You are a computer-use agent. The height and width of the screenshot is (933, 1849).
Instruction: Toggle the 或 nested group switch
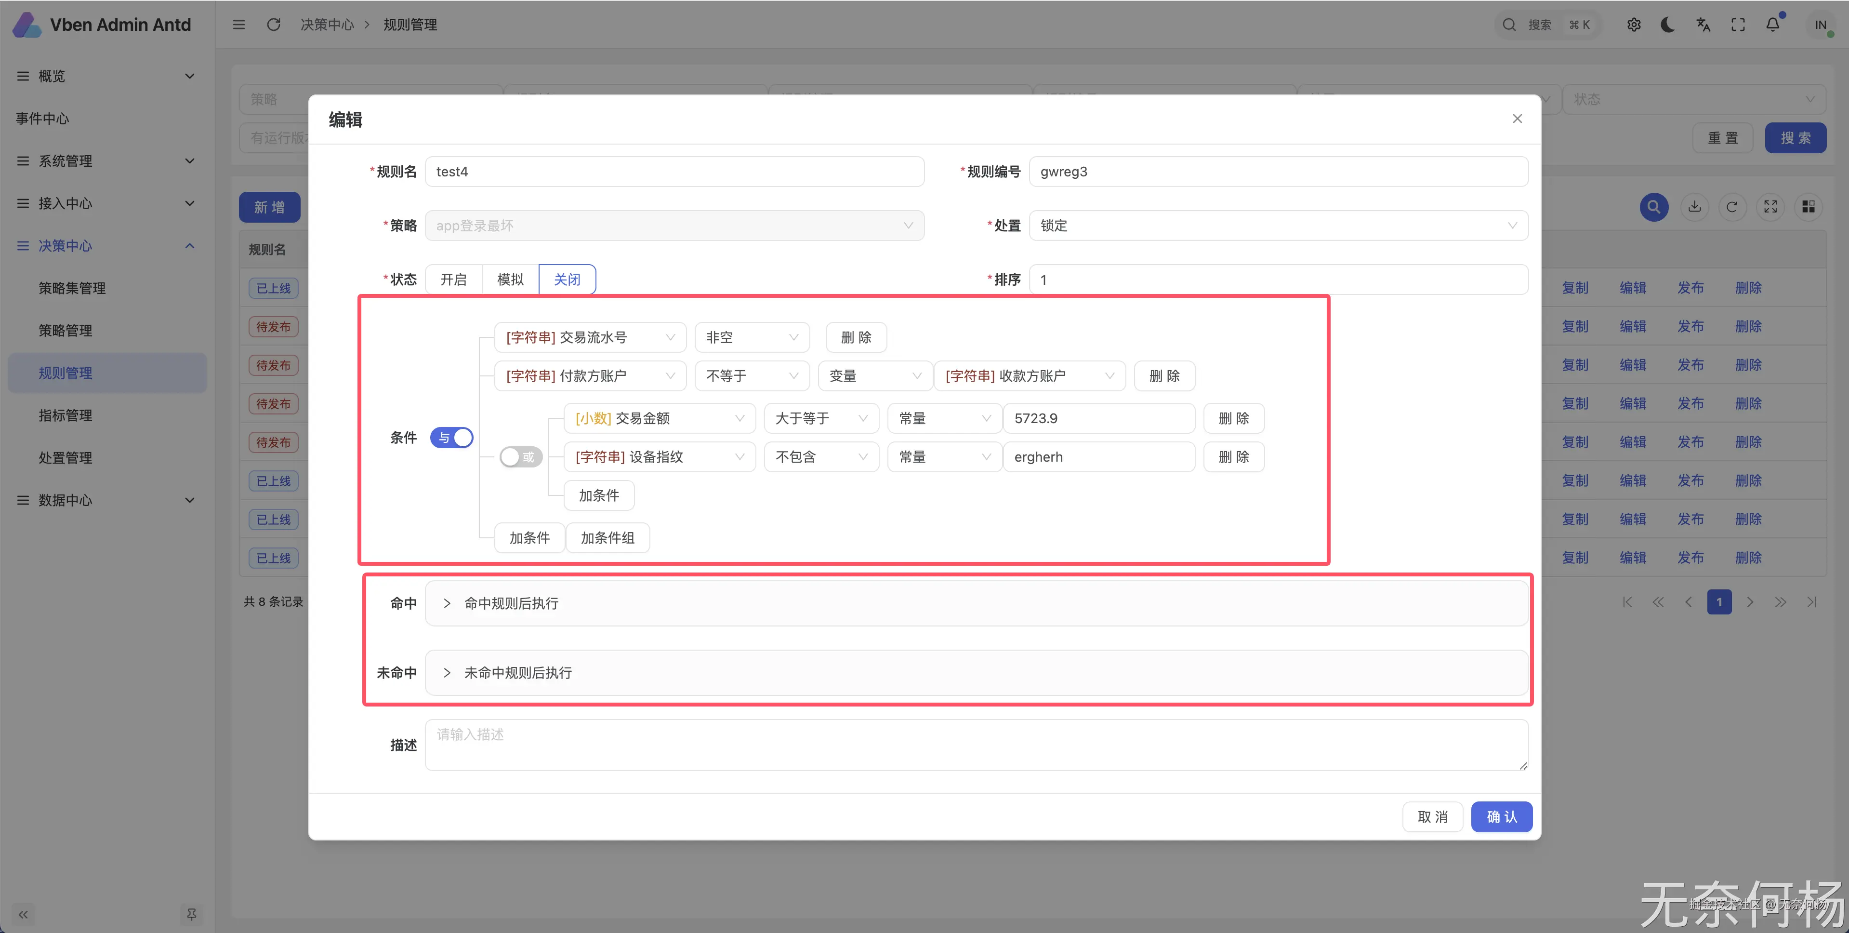pos(520,457)
